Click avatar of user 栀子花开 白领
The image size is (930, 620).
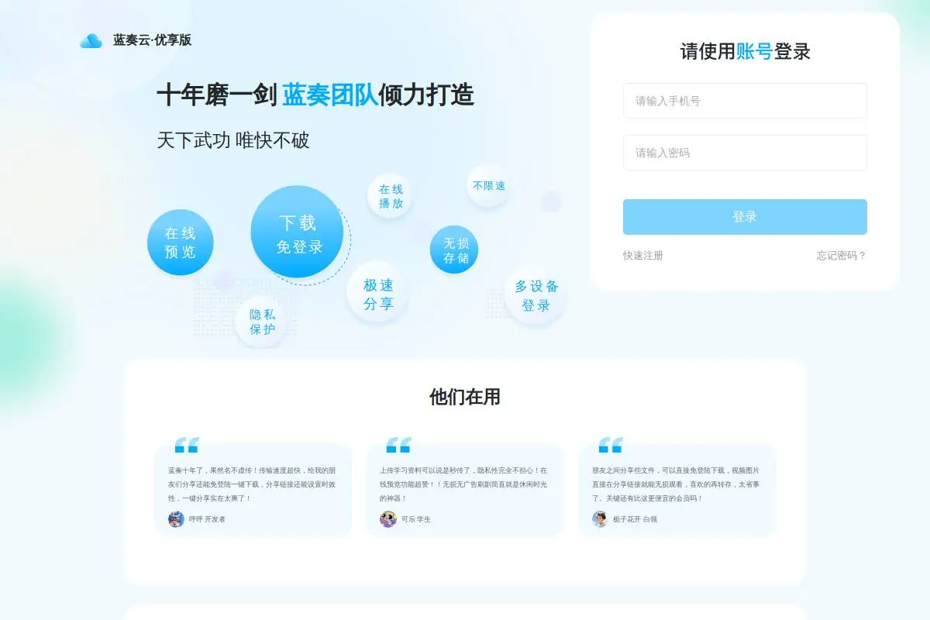(600, 519)
